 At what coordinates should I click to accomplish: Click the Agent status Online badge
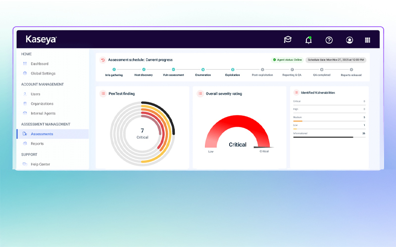(287, 60)
